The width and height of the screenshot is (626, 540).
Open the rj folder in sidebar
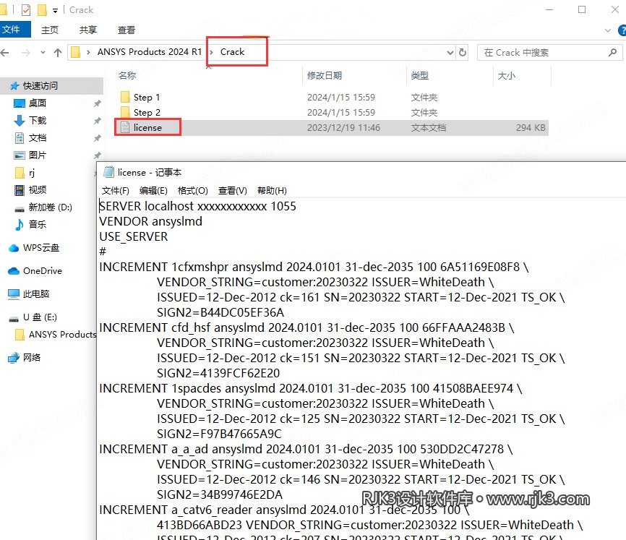click(x=25, y=173)
